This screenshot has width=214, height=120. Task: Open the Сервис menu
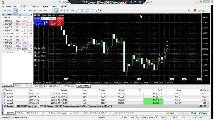45,6
